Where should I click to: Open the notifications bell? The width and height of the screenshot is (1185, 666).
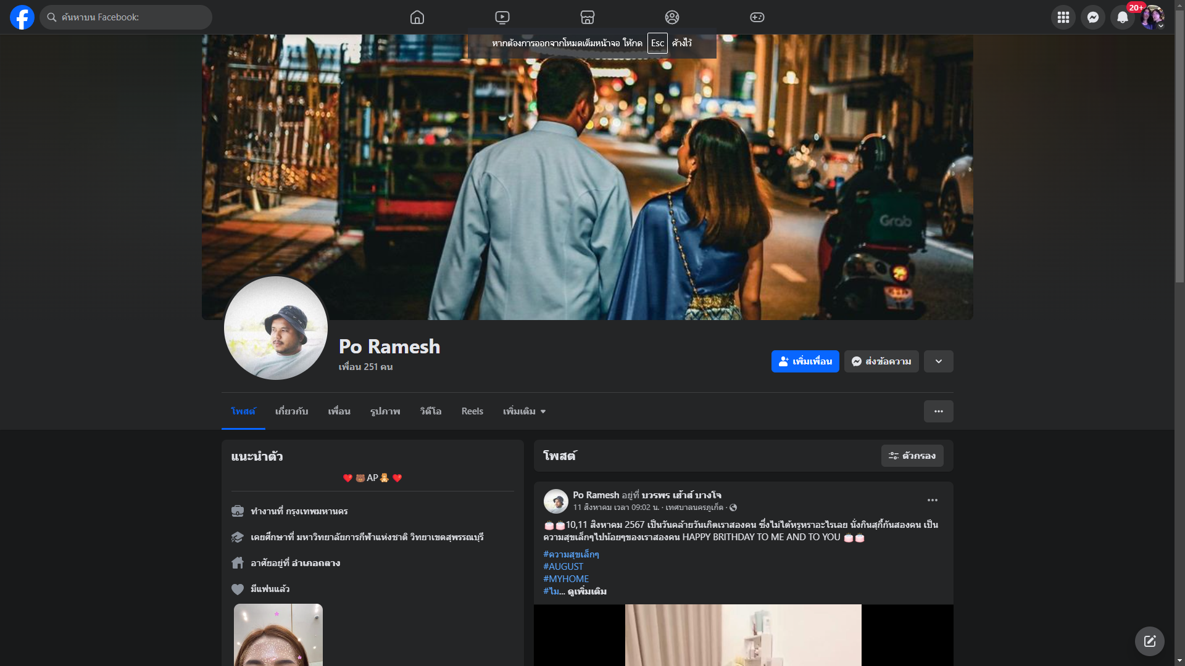pos(1122,17)
